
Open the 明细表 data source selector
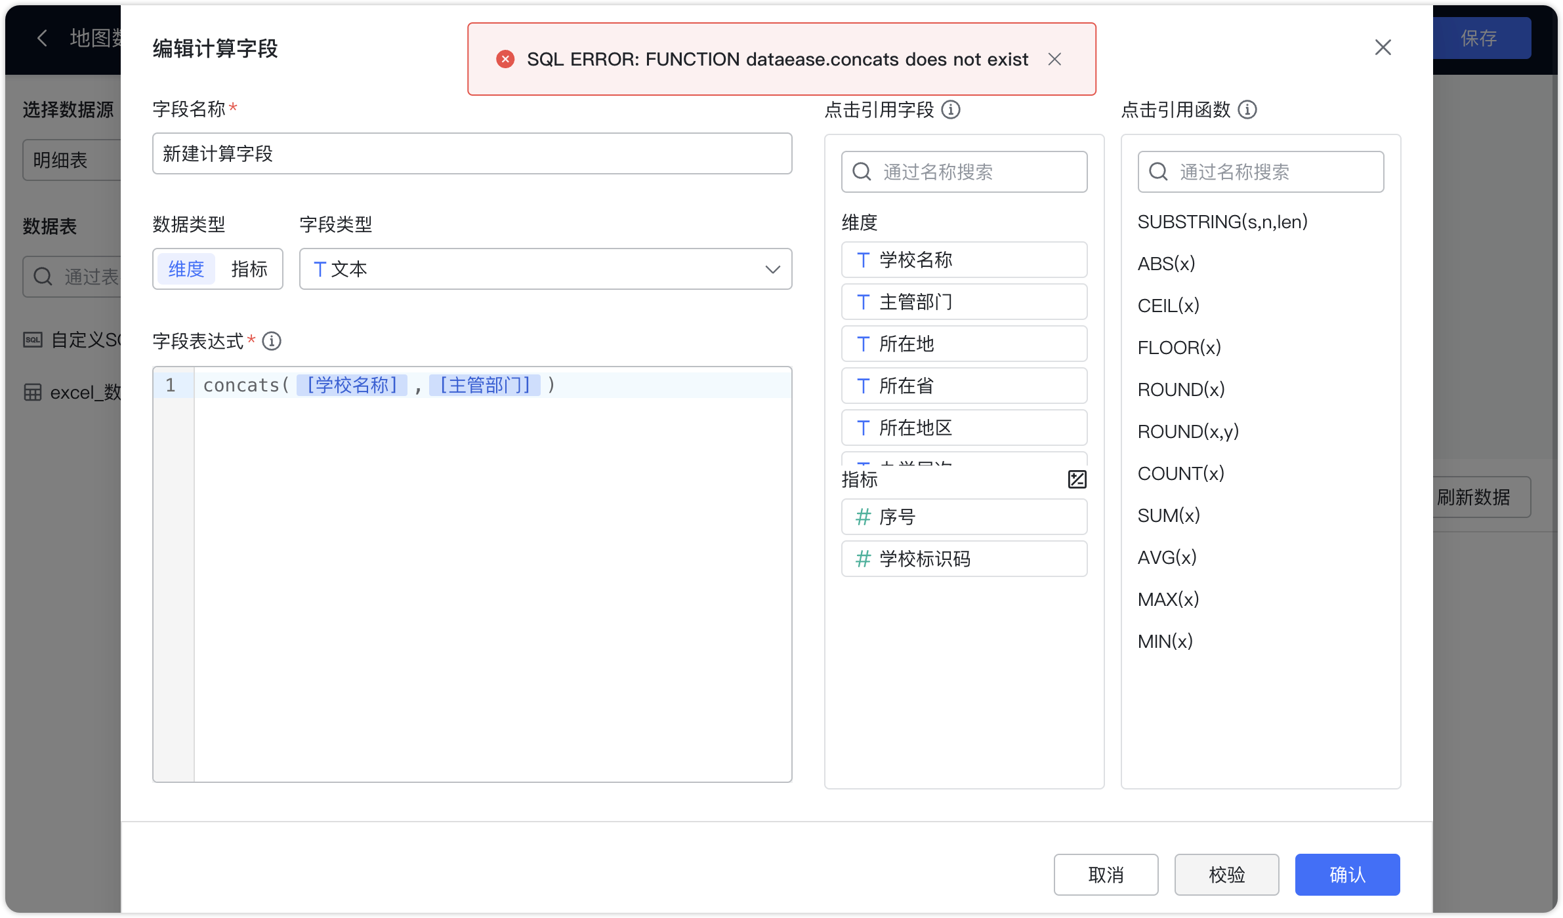point(72,160)
